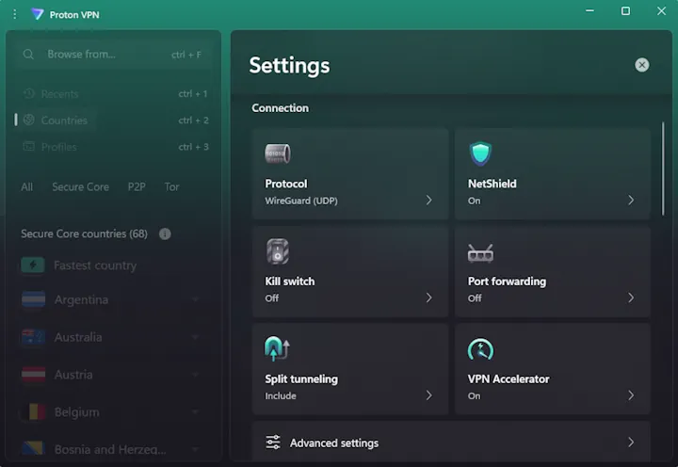The height and width of the screenshot is (467, 678).
Task: Click the Belgium flag
Action: pyautogui.click(x=33, y=411)
